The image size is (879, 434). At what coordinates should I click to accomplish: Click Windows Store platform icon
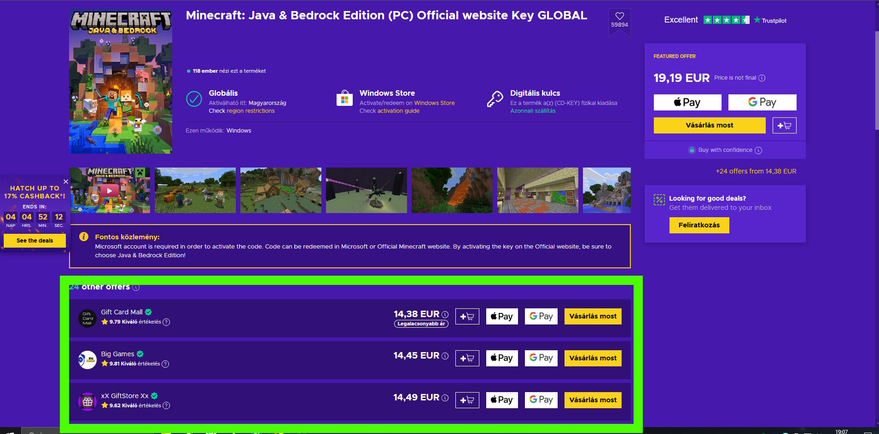pyautogui.click(x=344, y=98)
